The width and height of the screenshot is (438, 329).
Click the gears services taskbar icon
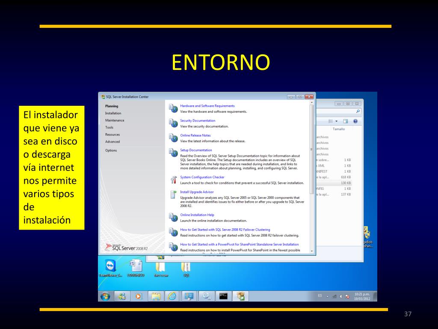click(x=207, y=296)
